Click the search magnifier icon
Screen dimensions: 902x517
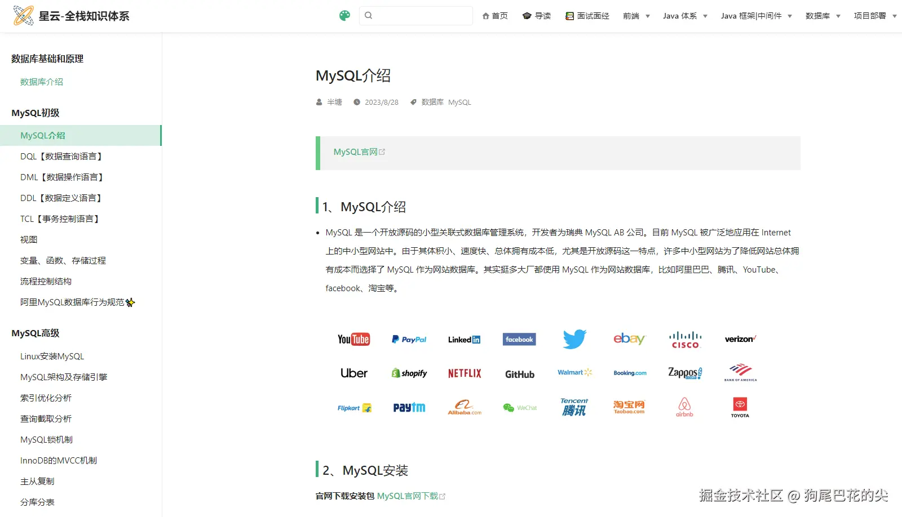pos(369,16)
